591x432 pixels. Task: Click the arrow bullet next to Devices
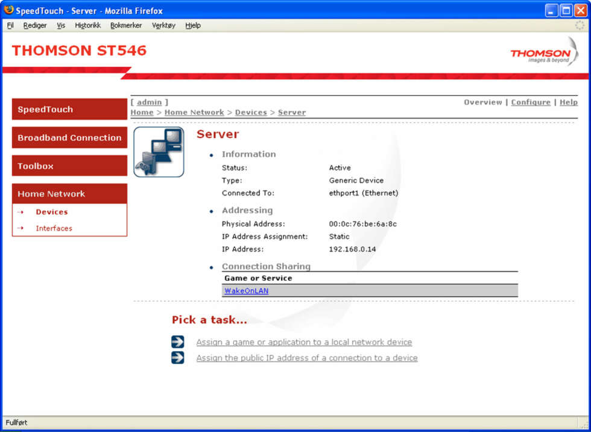(x=21, y=212)
